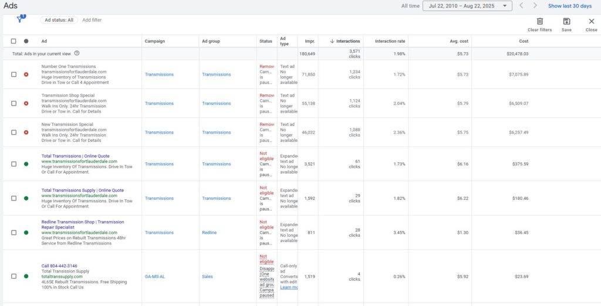The width and height of the screenshot is (601, 306).
Task: Check the New Transmission Special ad row
Action: click(x=14, y=132)
